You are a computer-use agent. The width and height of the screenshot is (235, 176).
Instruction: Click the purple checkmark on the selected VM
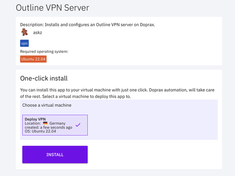pyautogui.click(x=78, y=125)
